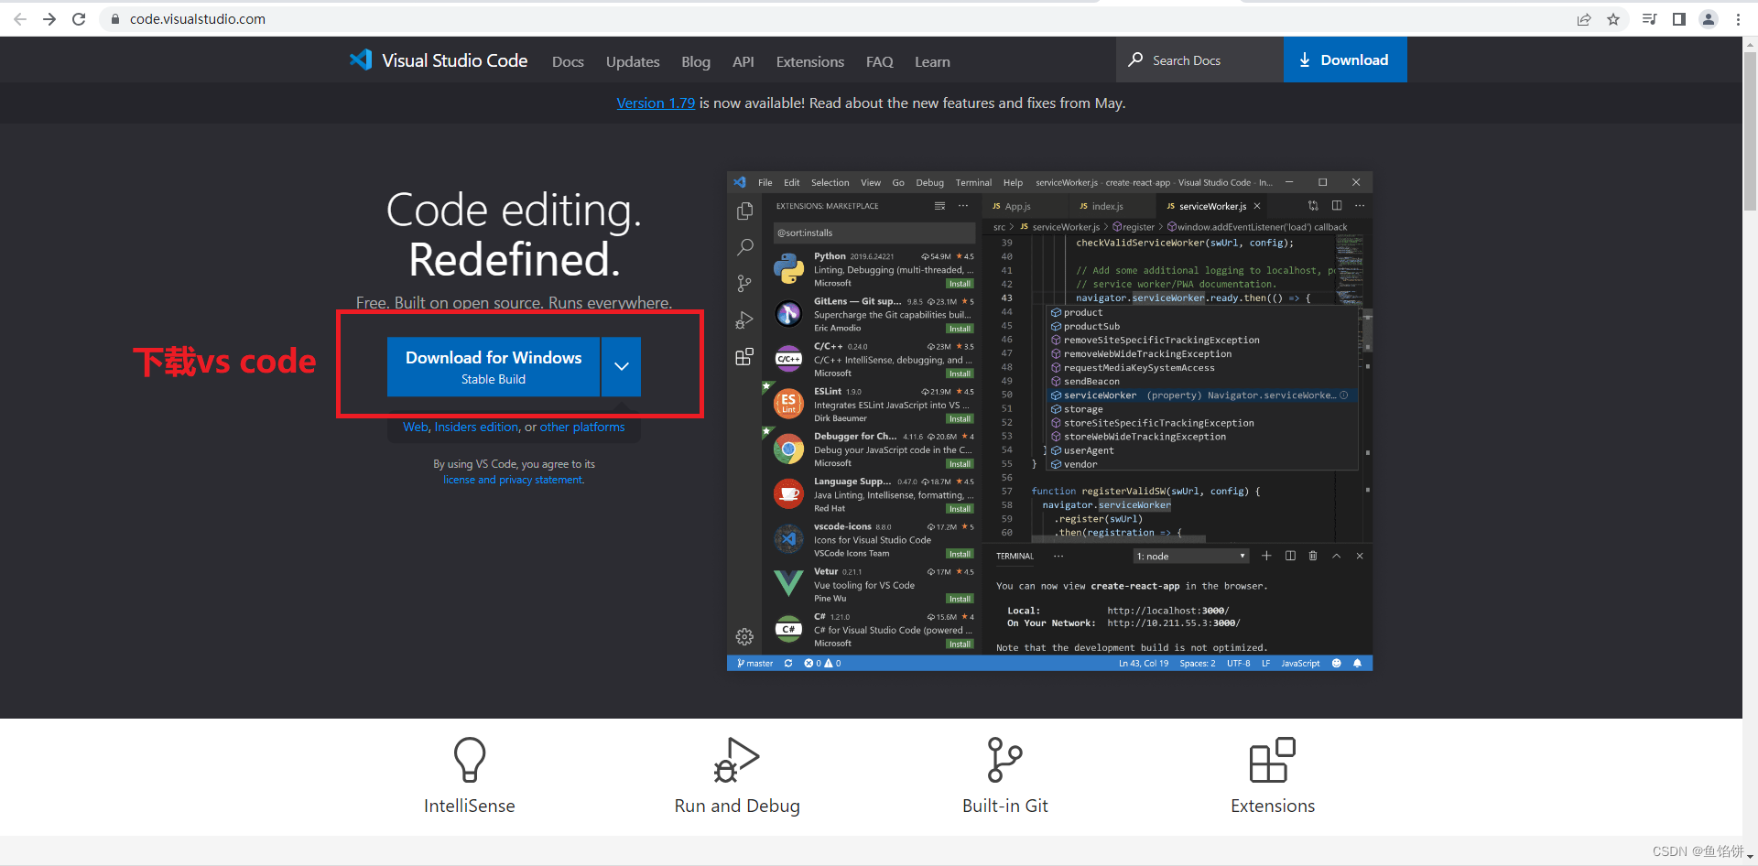Click the browser address bar URL
Image resolution: width=1758 pixels, height=866 pixels.
point(198,19)
